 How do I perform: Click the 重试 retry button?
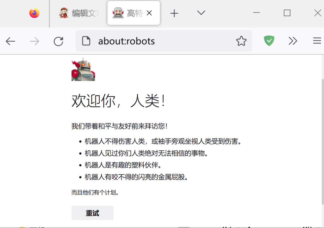(92, 213)
